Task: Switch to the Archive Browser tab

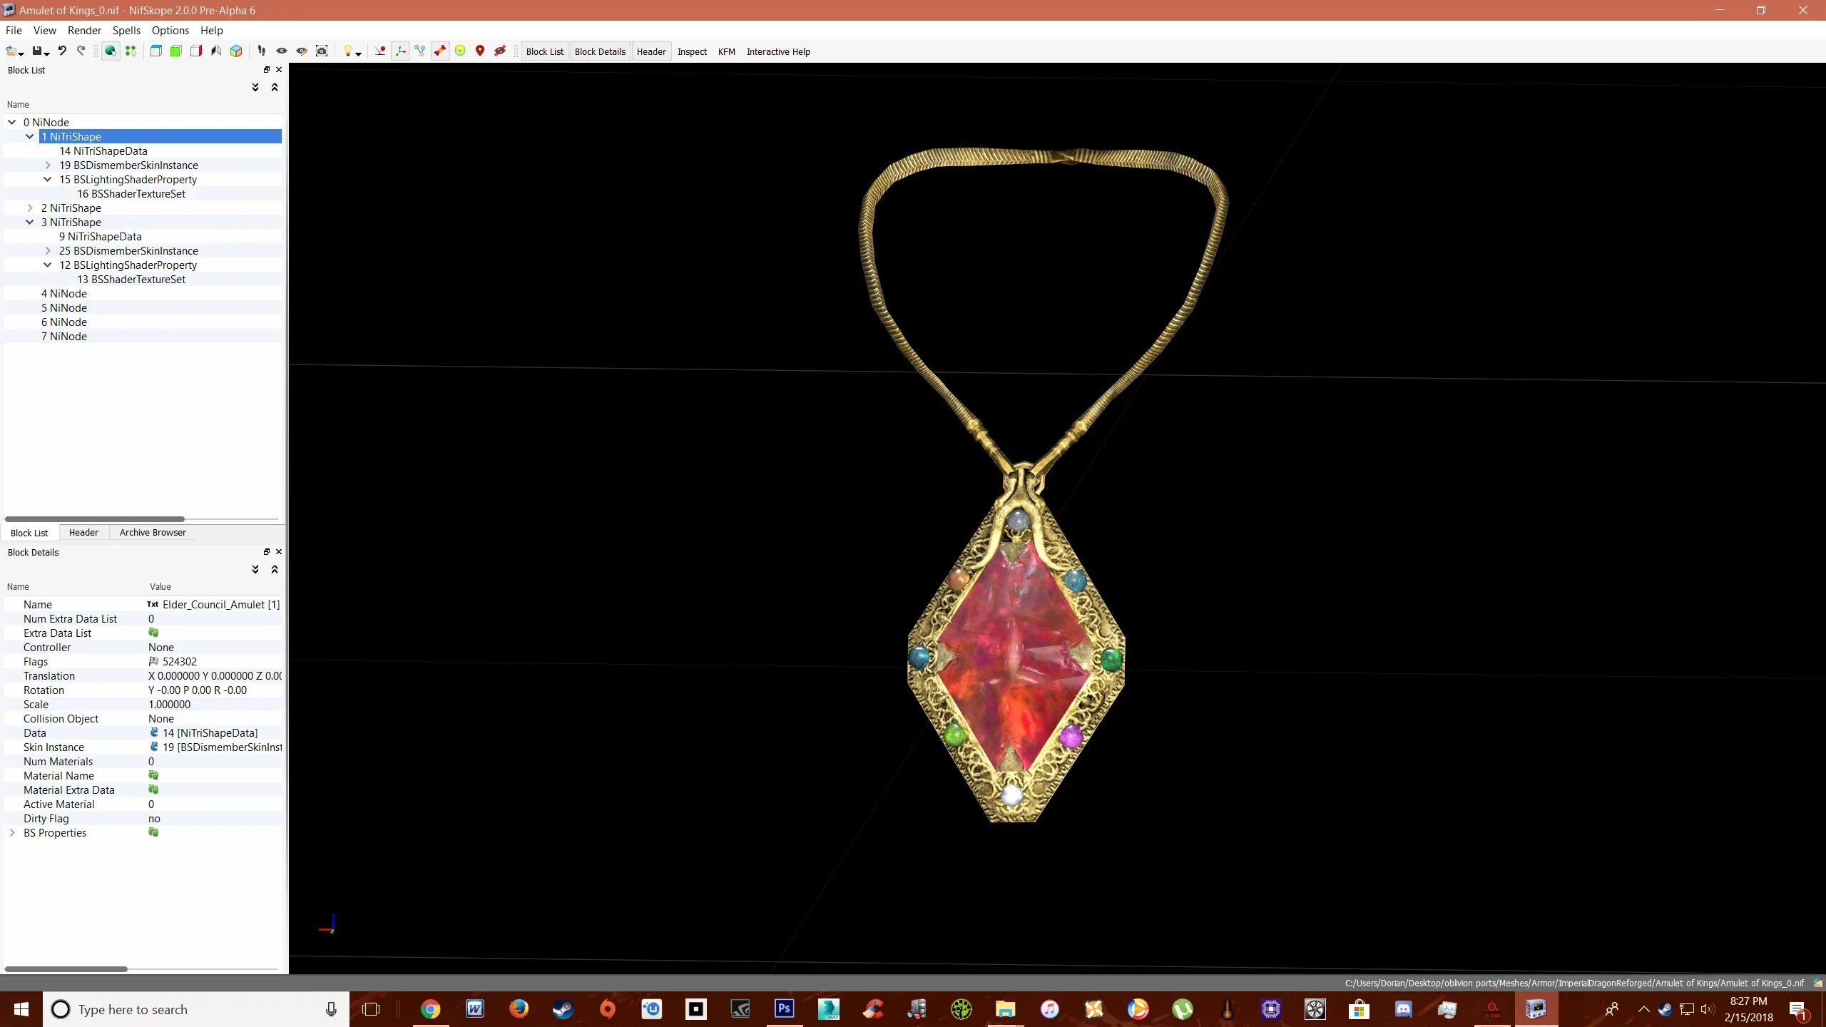Action: pyautogui.click(x=153, y=533)
